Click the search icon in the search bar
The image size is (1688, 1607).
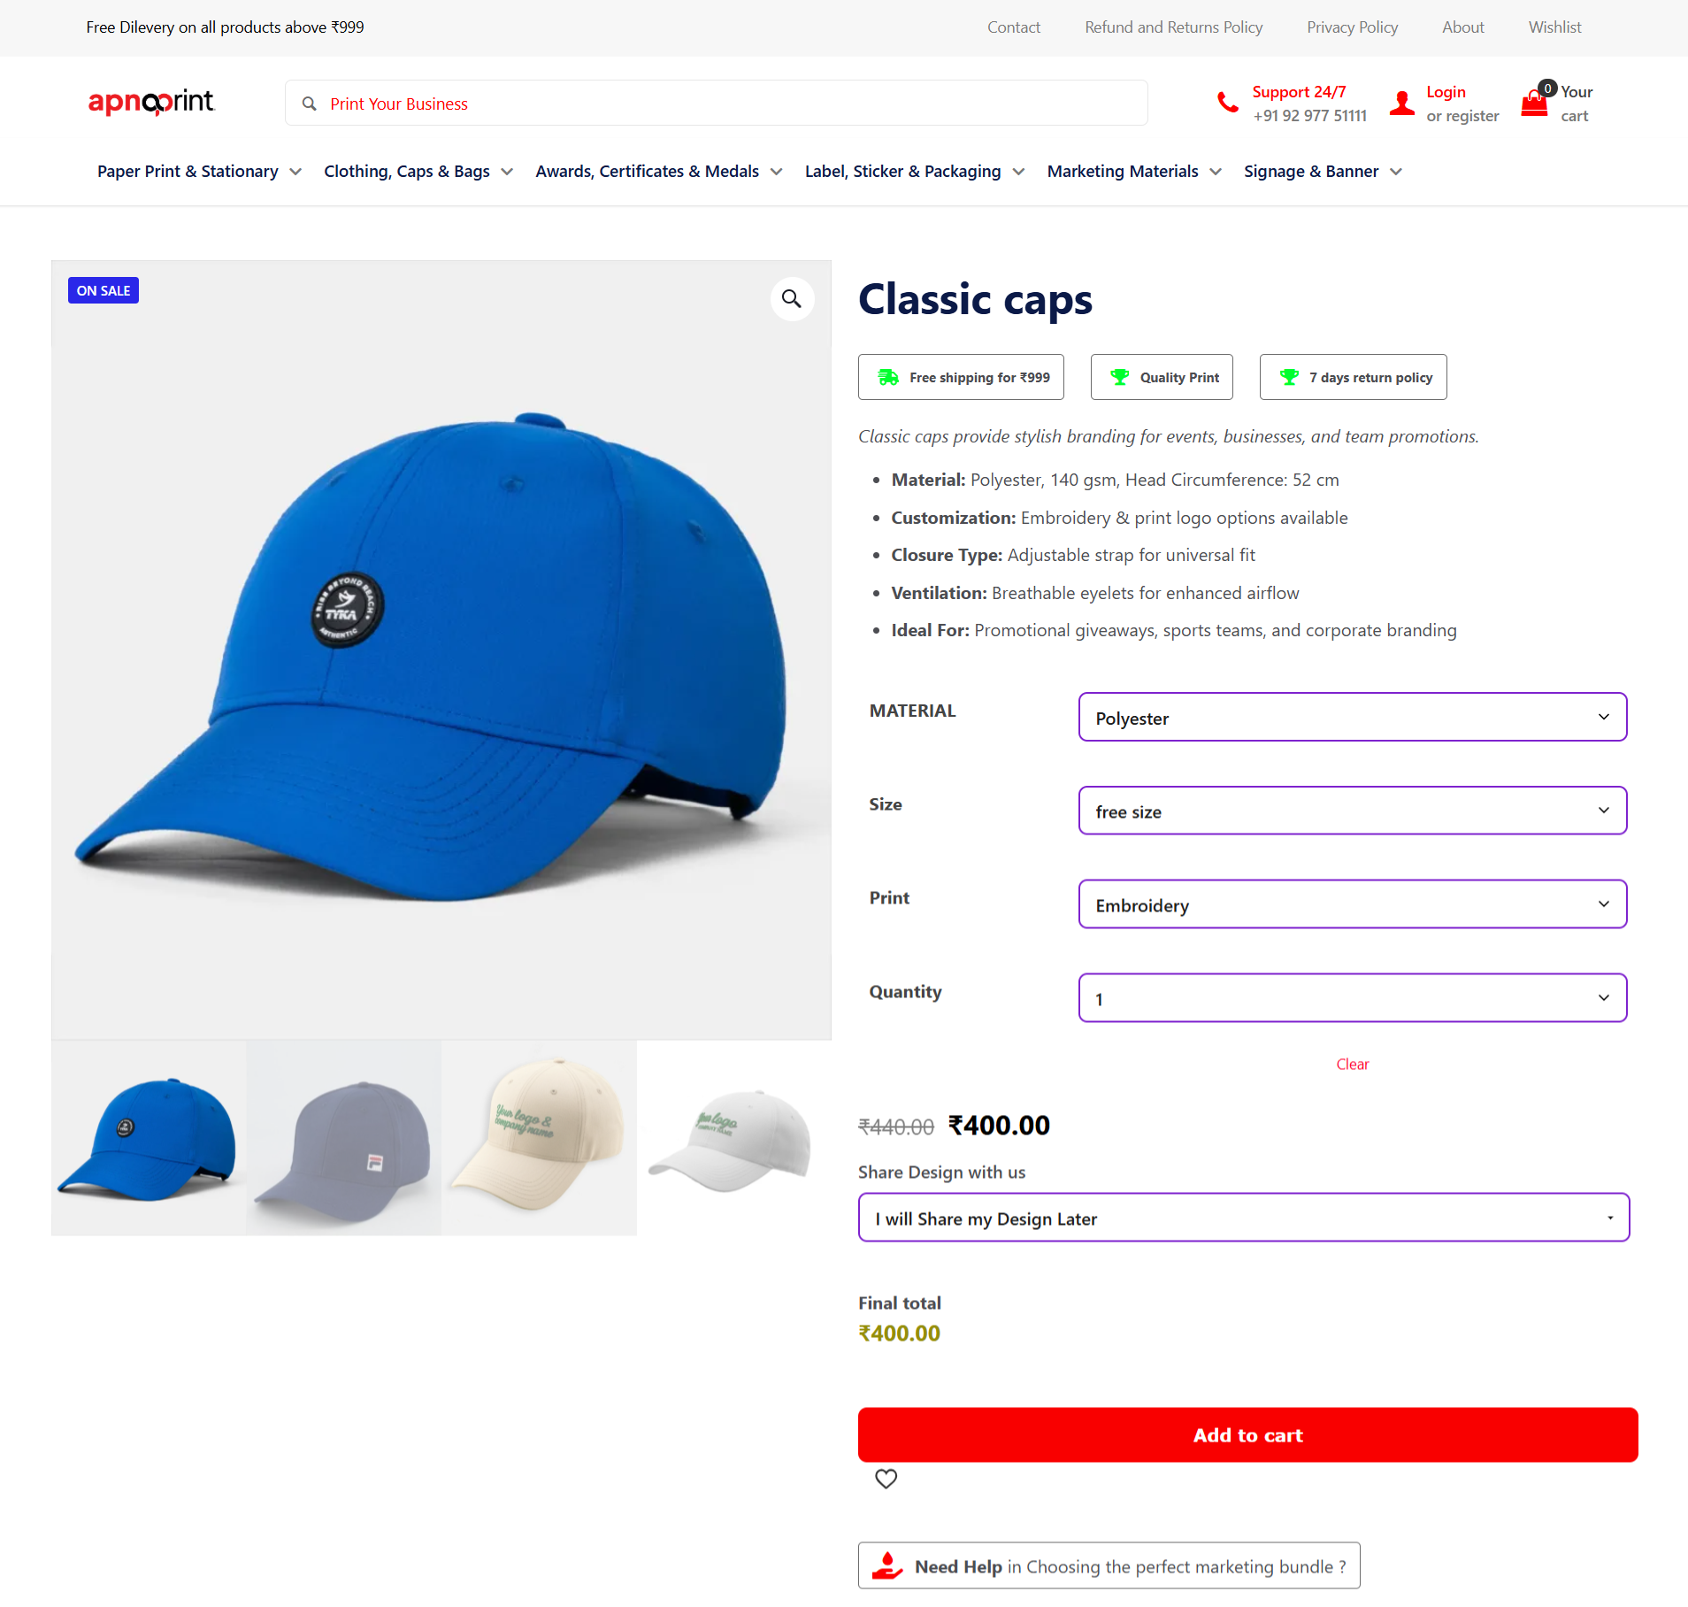310,104
